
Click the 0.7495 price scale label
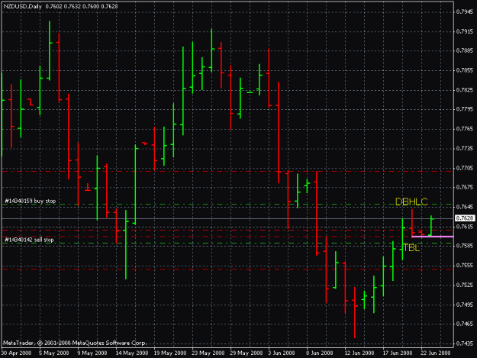coord(465,305)
